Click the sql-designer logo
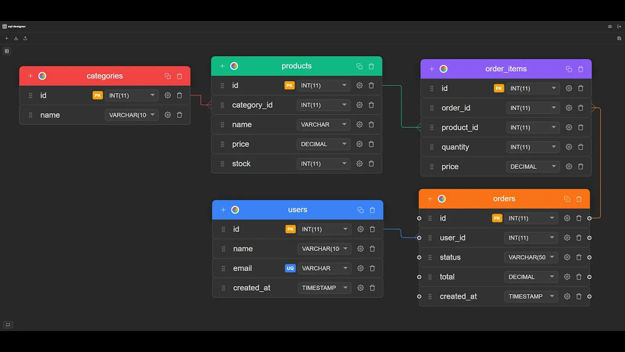Viewport: 625px width, 352px height. point(14,27)
